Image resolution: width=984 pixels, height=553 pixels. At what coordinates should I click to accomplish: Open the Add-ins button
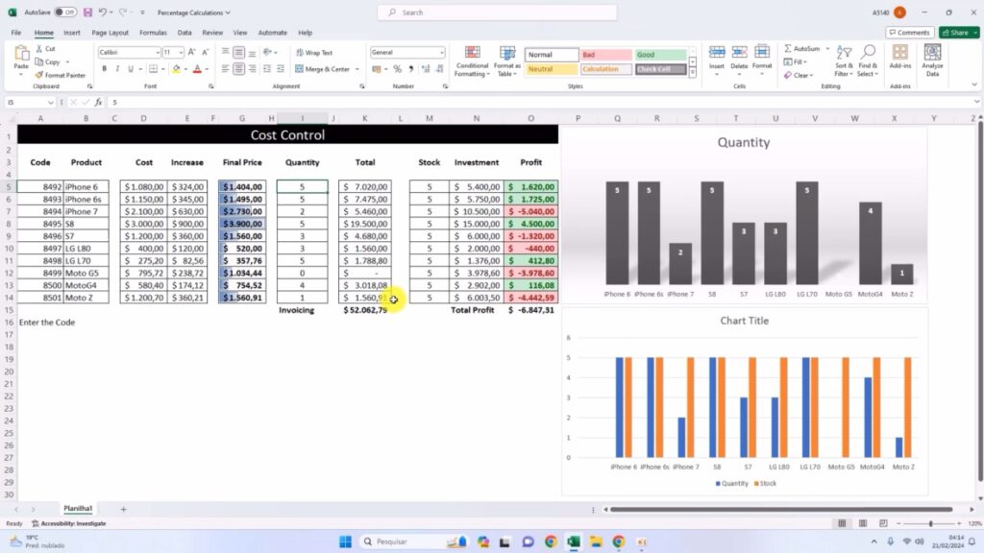[x=899, y=57]
